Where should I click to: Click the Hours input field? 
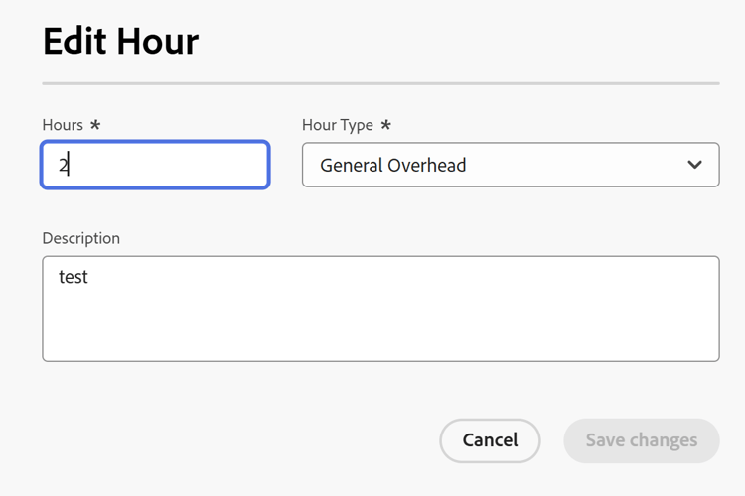tap(154, 165)
